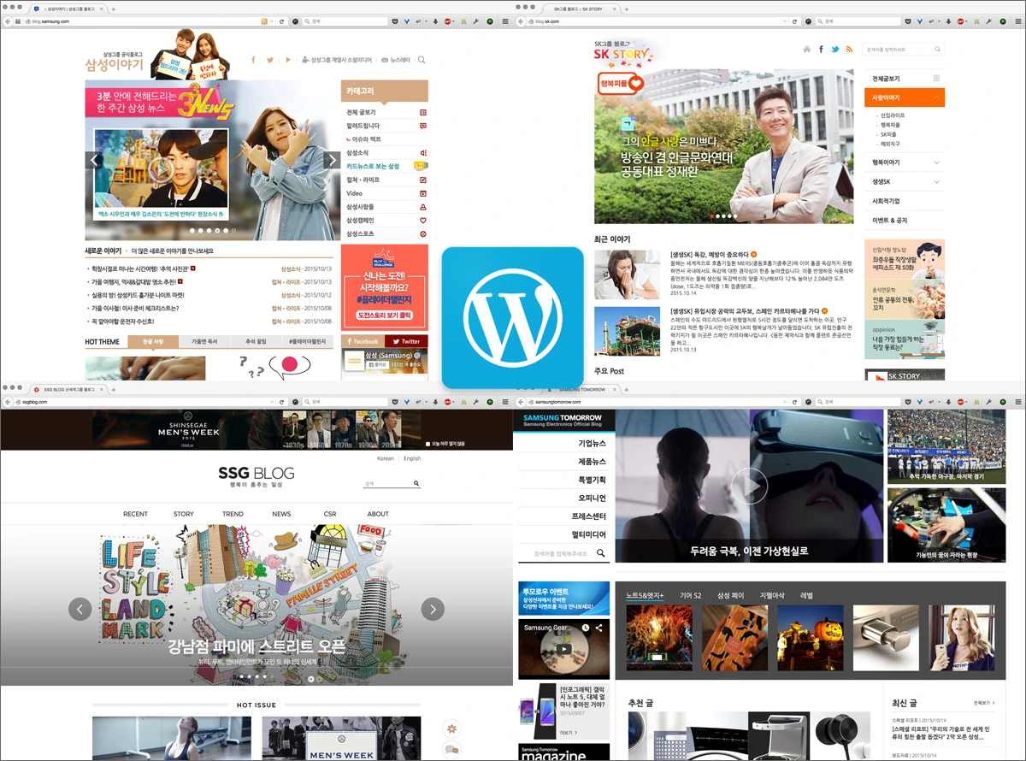The height and width of the screenshot is (761, 1026).
Task: Switch SSG Blog language to English
Action: pos(412,458)
